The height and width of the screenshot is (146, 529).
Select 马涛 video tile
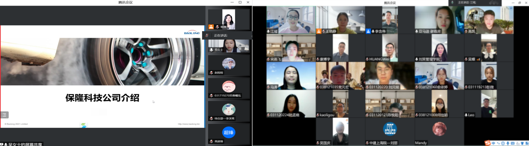coord(291,76)
